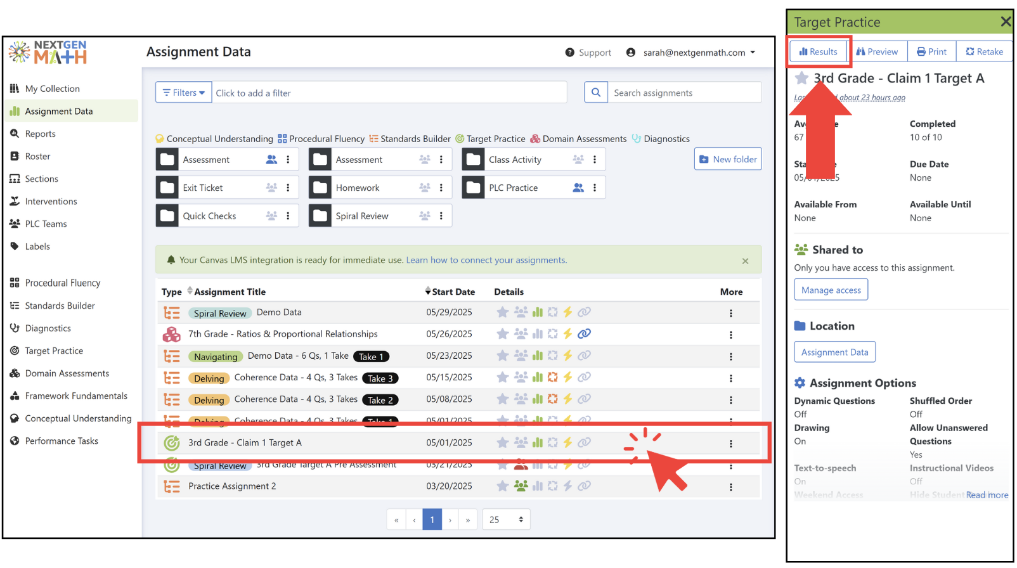Click Print in Target Practice panel
Screen dimensions: 1017x568
pyautogui.click(x=931, y=51)
